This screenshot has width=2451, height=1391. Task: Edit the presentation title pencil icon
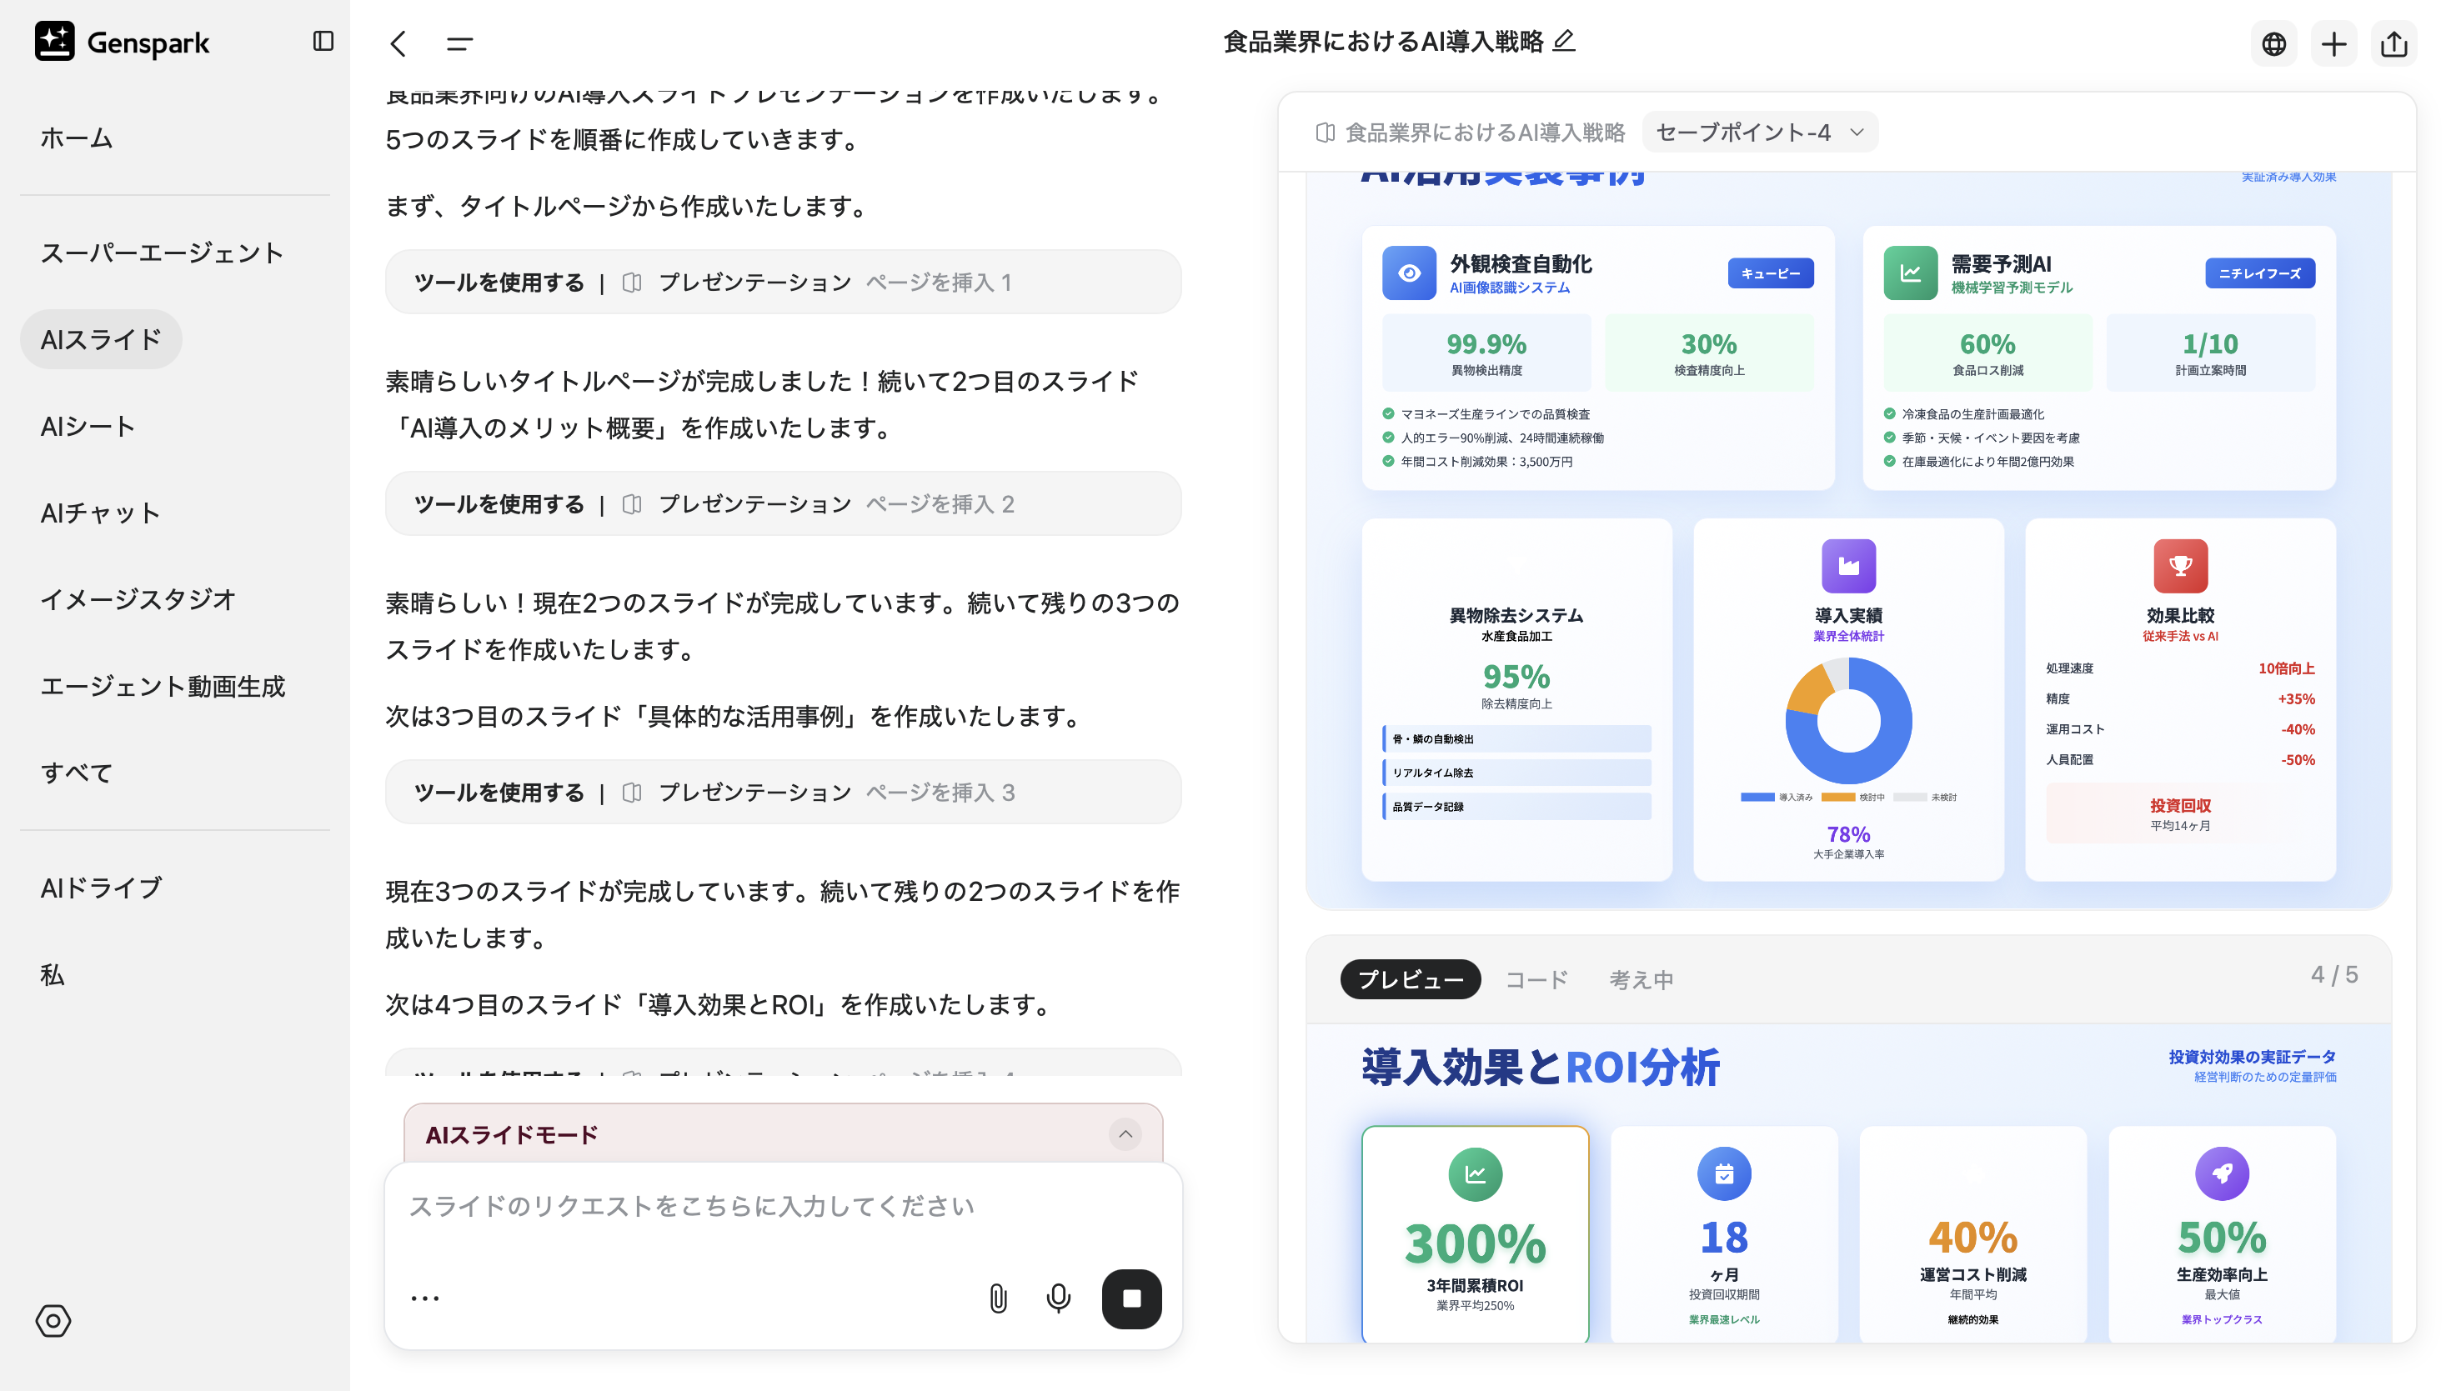[x=1563, y=41]
